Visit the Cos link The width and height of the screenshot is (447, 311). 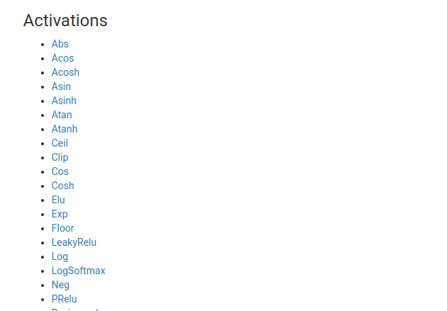click(x=60, y=171)
